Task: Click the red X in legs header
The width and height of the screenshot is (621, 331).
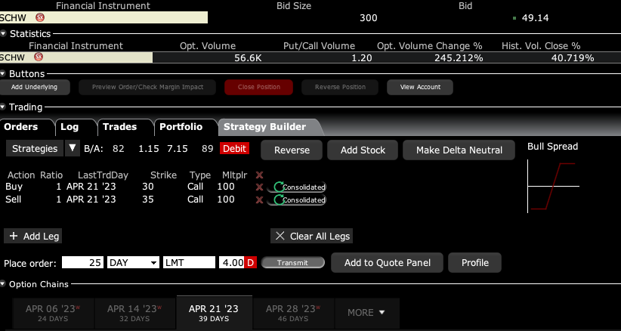Action: 260,175
